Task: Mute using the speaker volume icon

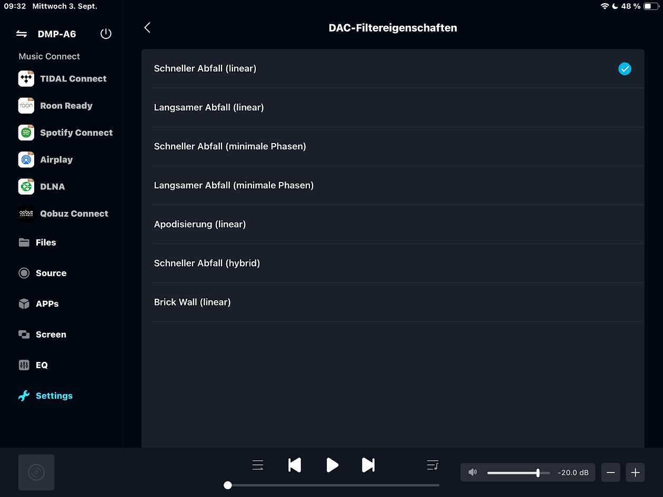Action: [473, 472]
